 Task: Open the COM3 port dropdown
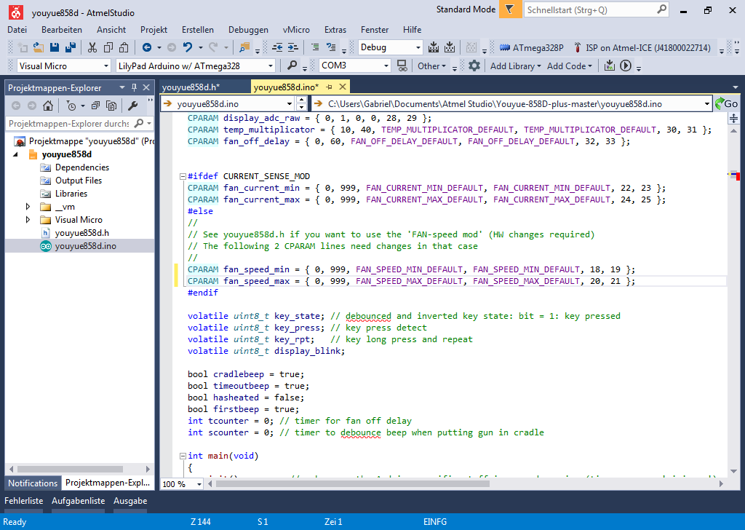(386, 66)
